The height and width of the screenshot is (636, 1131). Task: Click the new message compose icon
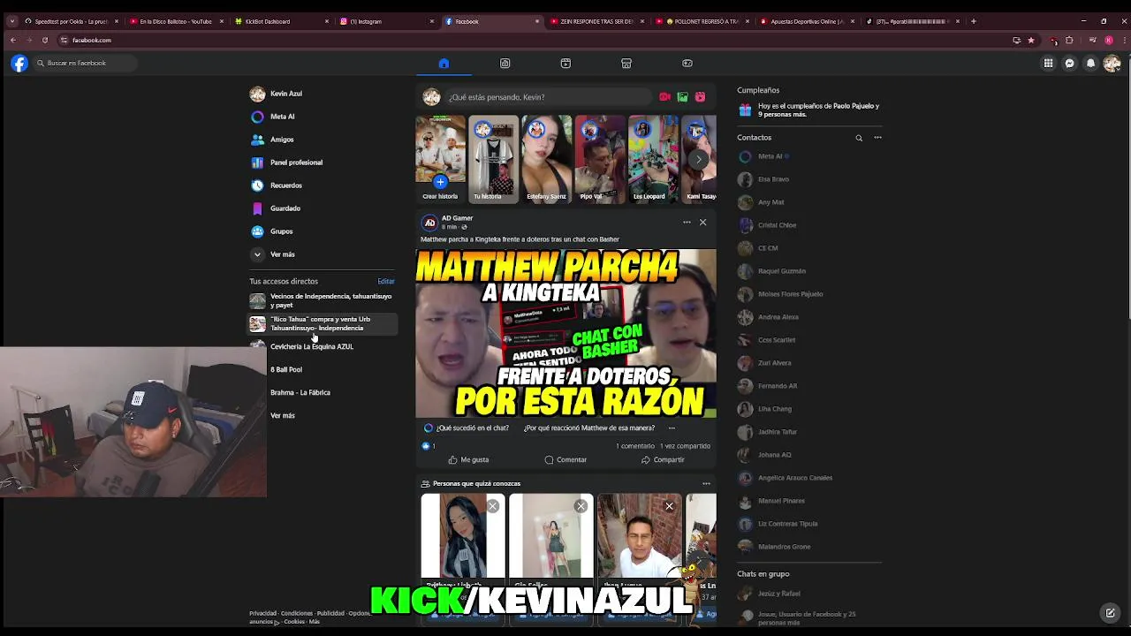pyautogui.click(x=1111, y=613)
